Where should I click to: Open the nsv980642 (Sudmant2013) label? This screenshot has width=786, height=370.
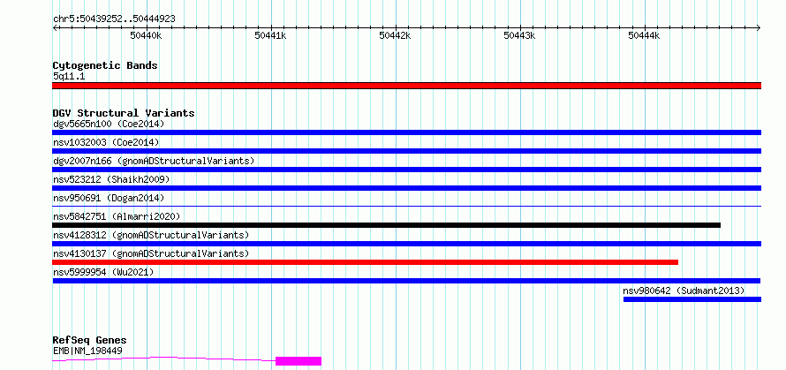(684, 291)
